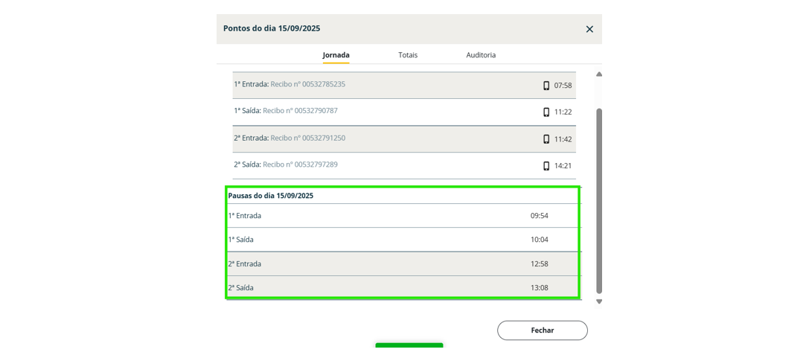Open receipt nº 00532785235 link
Image resolution: width=809 pixels, height=358 pixels.
307,84
